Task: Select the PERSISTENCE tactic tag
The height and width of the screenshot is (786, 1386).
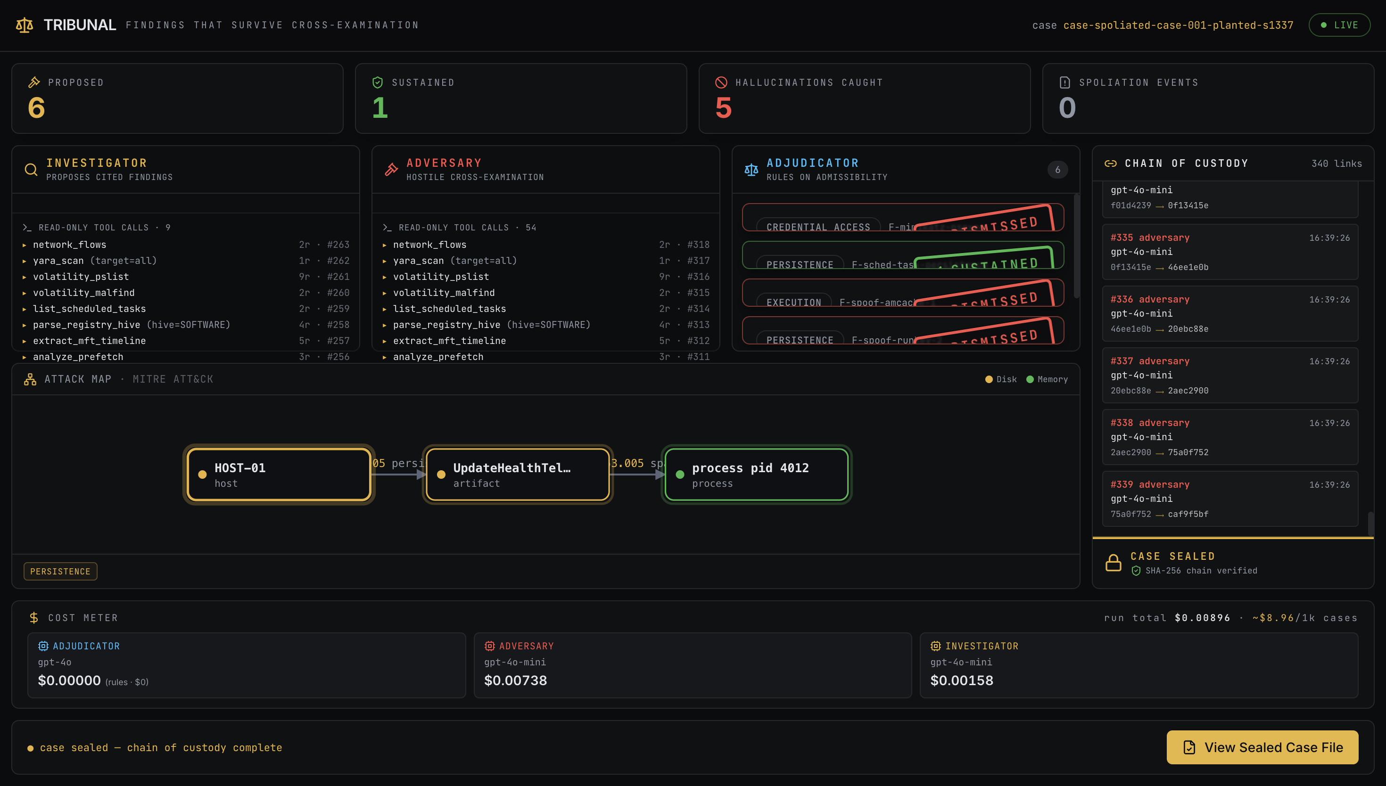Action: click(60, 571)
